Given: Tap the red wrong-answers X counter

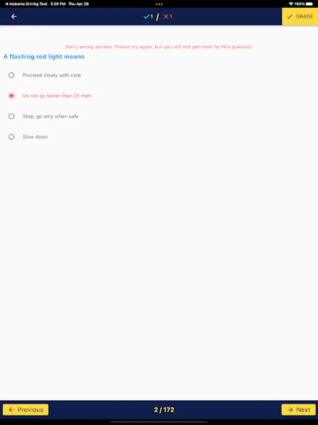Looking at the screenshot, I should click(x=168, y=17).
